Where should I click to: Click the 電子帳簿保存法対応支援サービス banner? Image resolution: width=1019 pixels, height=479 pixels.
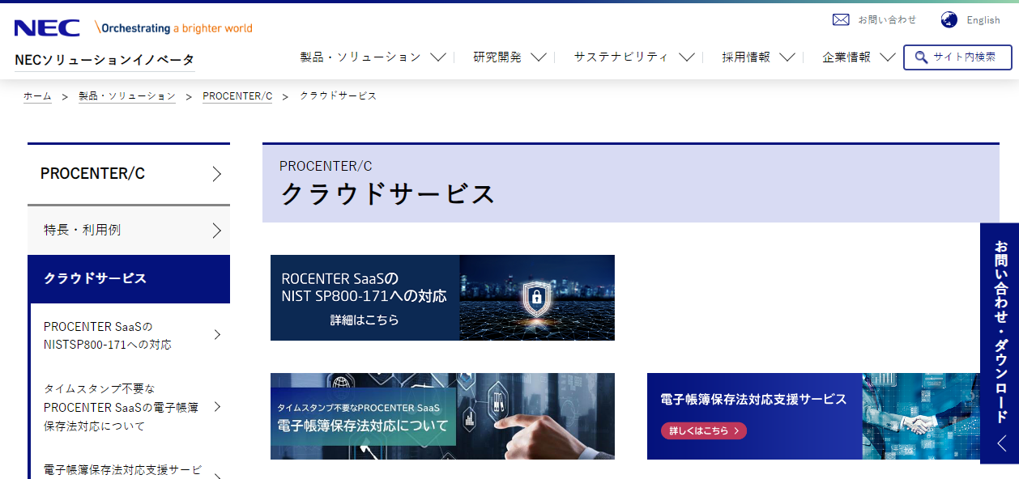pyautogui.click(x=813, y=416)
